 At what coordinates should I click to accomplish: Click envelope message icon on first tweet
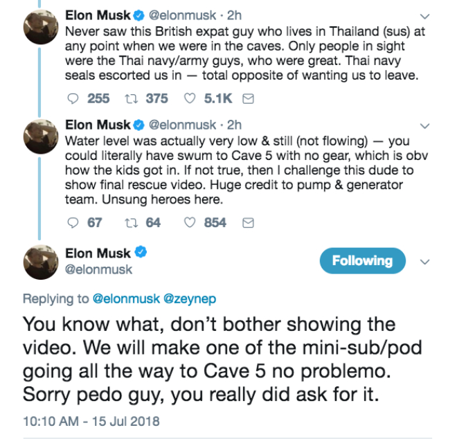click(249, 98)
